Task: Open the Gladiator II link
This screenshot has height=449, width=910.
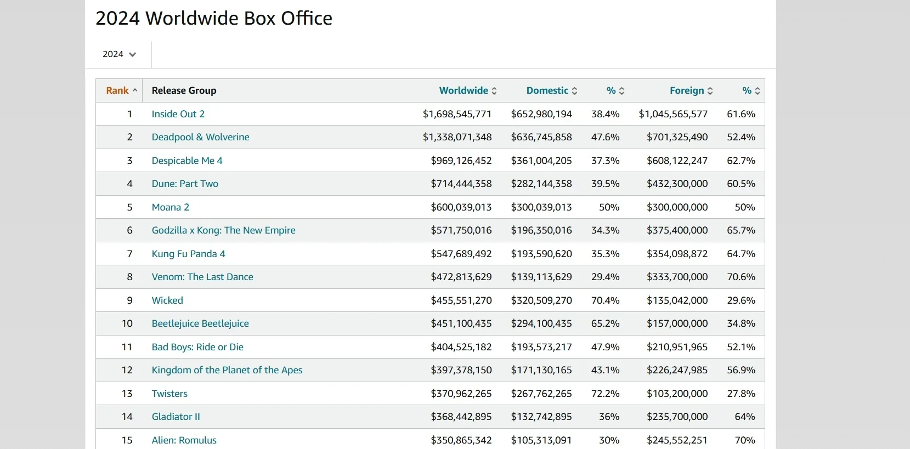Action: point(176,417)
